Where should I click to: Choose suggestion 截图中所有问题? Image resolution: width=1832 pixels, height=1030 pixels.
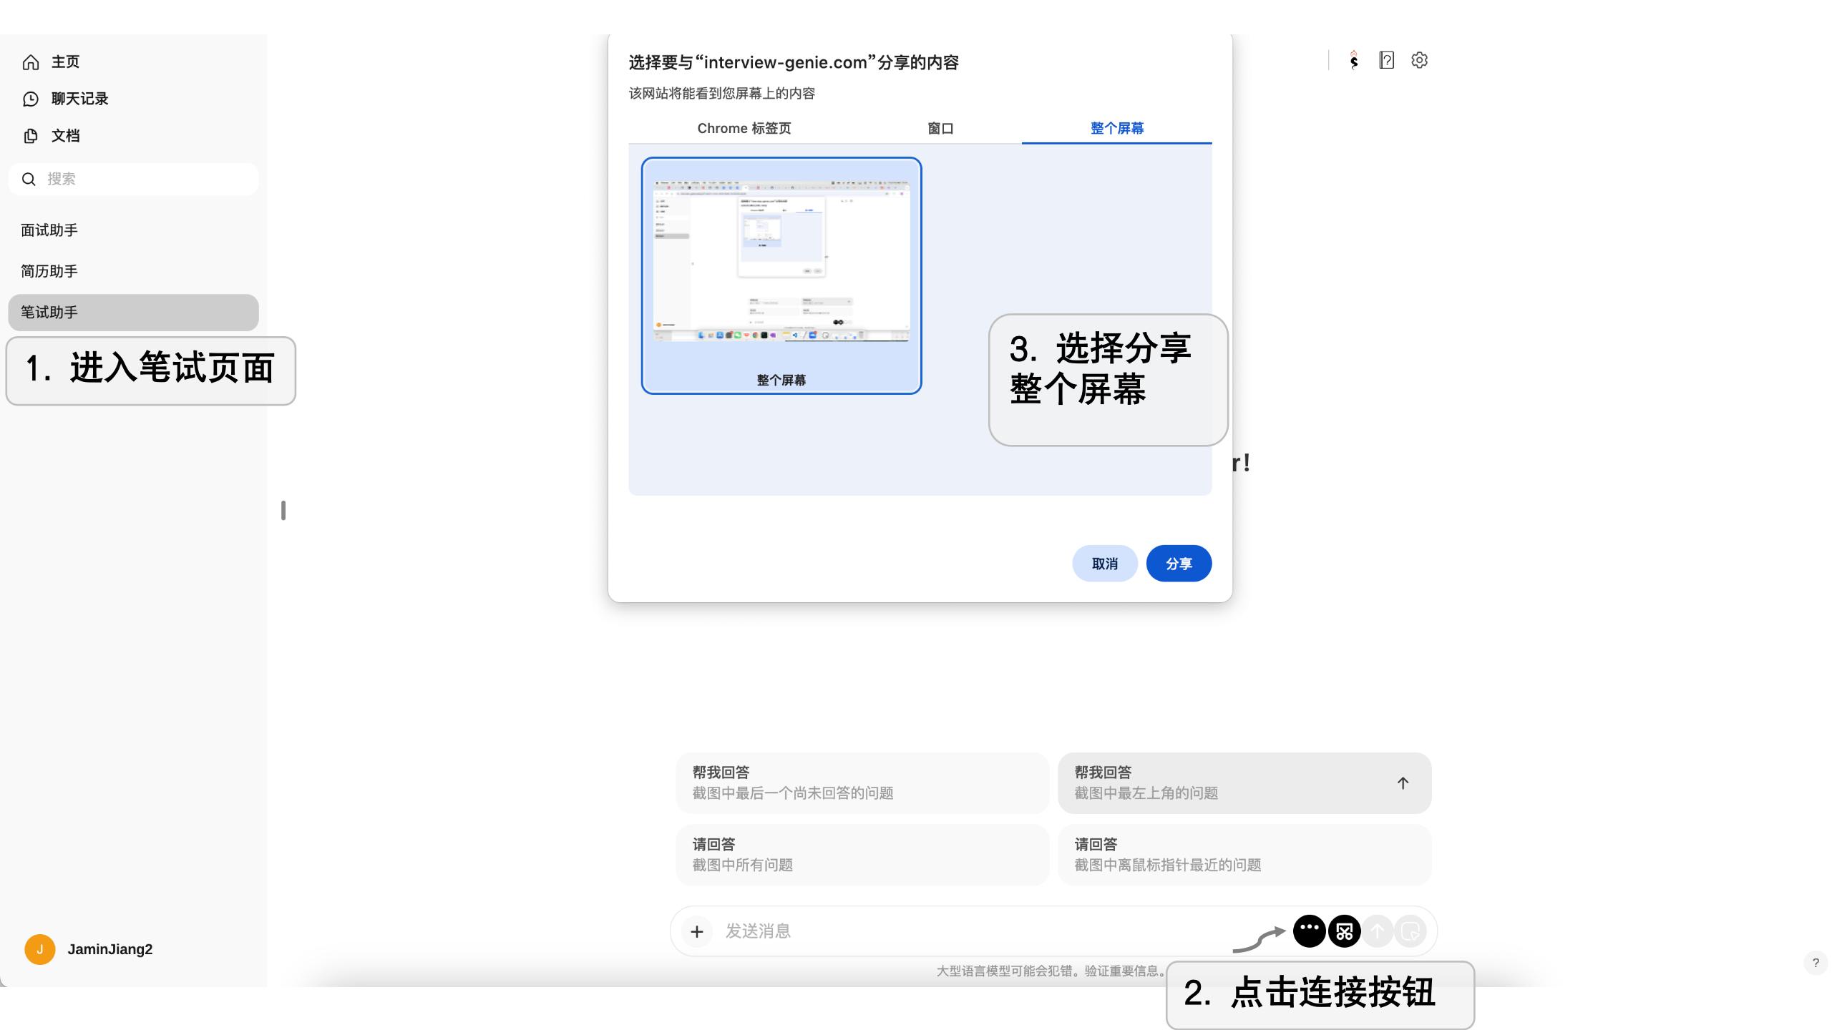862,855
